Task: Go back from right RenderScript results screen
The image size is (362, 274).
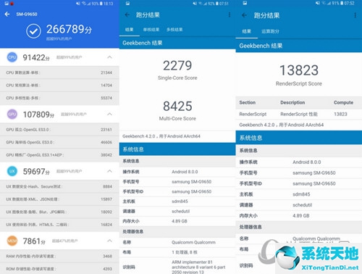Action: [244, 15]
